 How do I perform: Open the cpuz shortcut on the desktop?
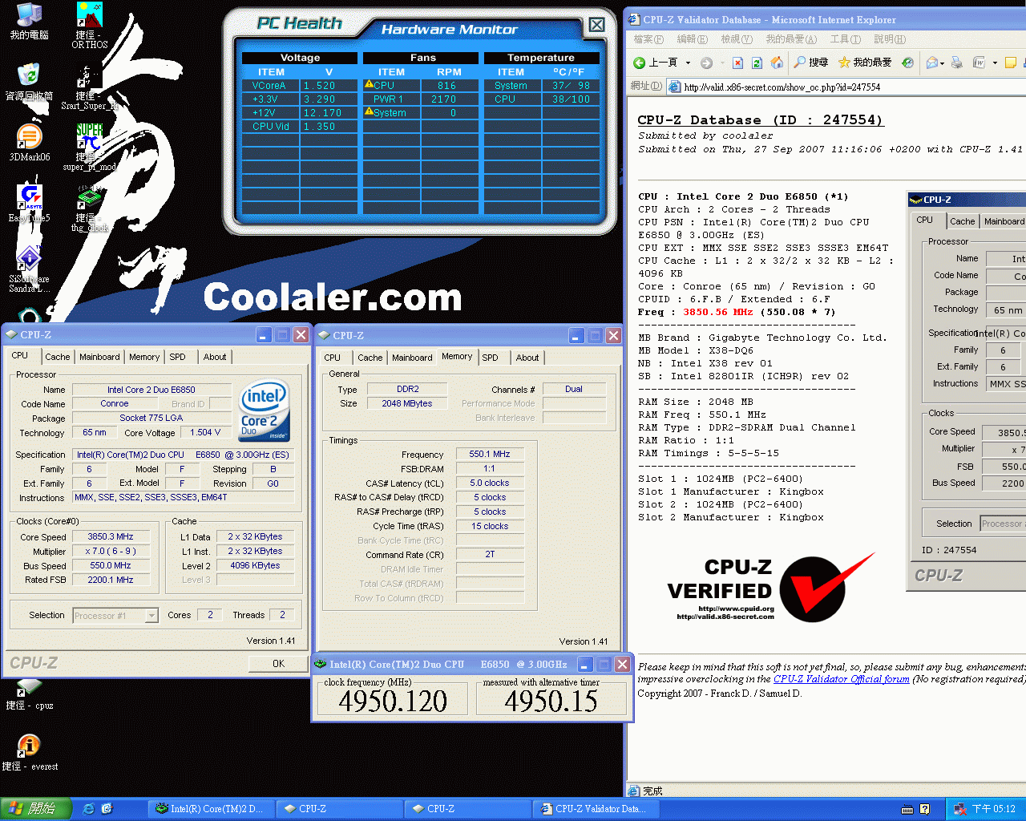tap(29, 694)
